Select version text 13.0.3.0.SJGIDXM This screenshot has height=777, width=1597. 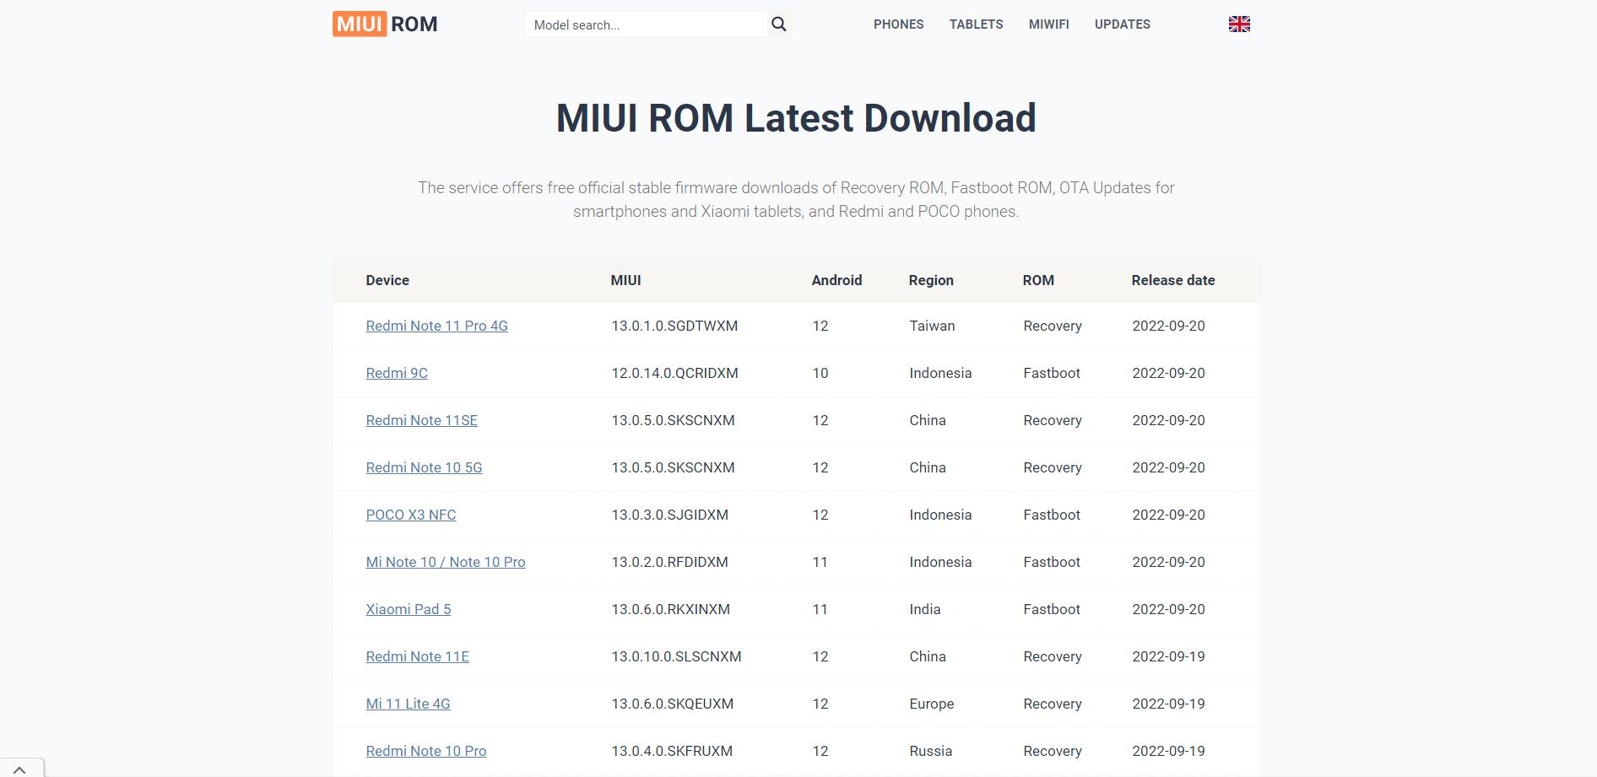point(669,515)
